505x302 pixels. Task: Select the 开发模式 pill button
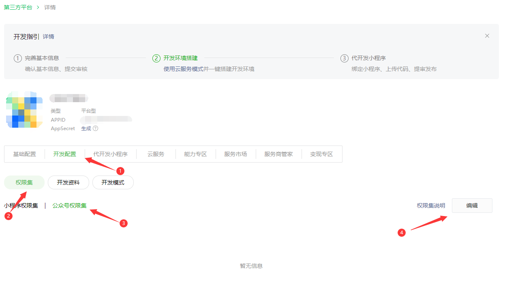pyautogui.click(x=113, y=182)
